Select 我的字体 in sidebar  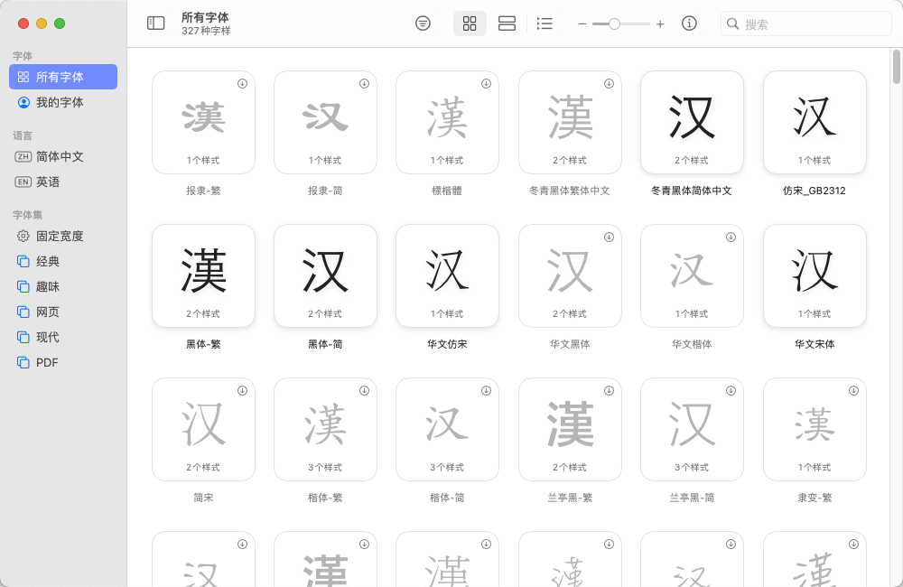63,102
